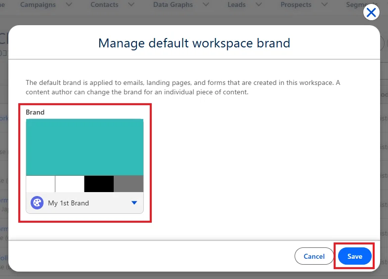Expand the Leads chevron

click(259, 4)
